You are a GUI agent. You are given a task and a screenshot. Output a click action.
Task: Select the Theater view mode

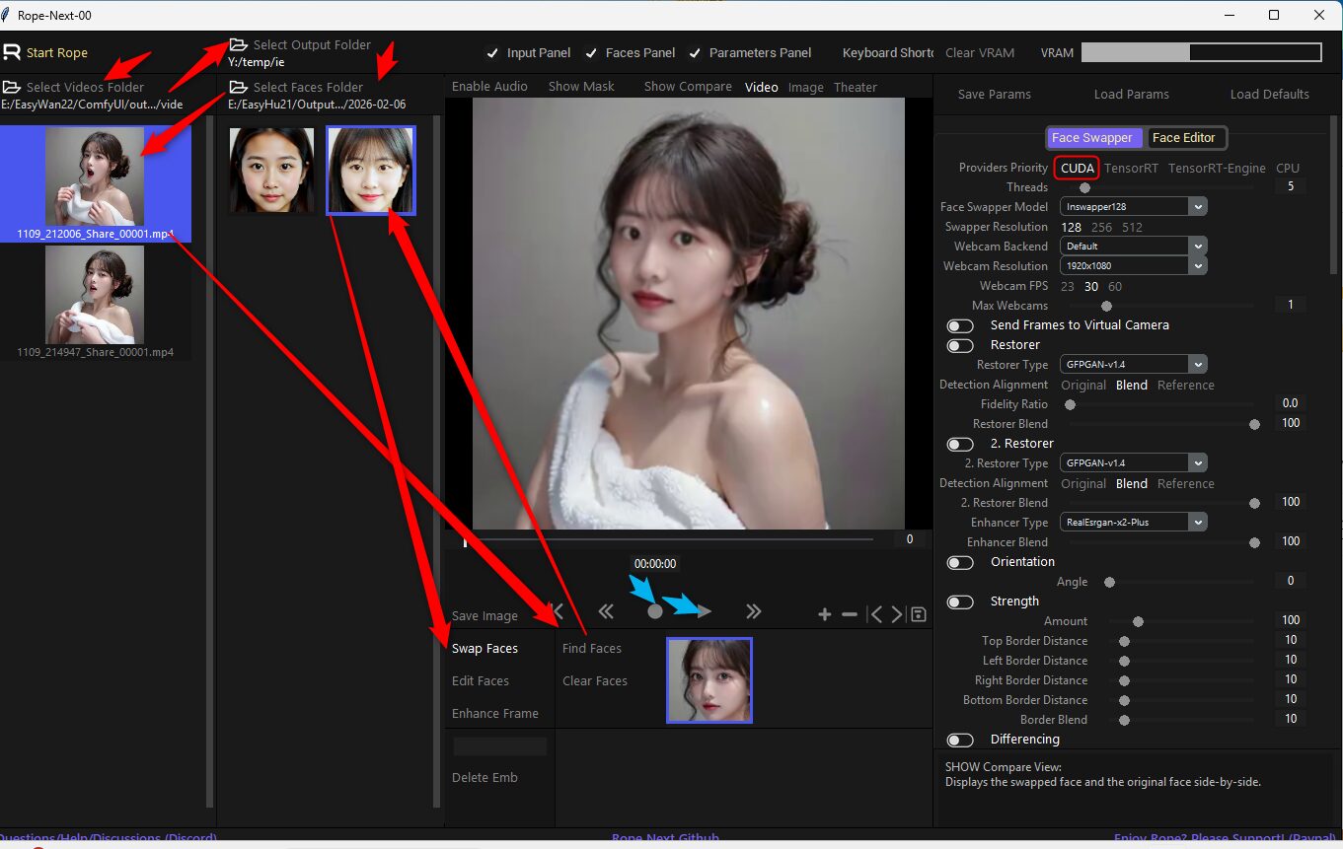point(855,88)
